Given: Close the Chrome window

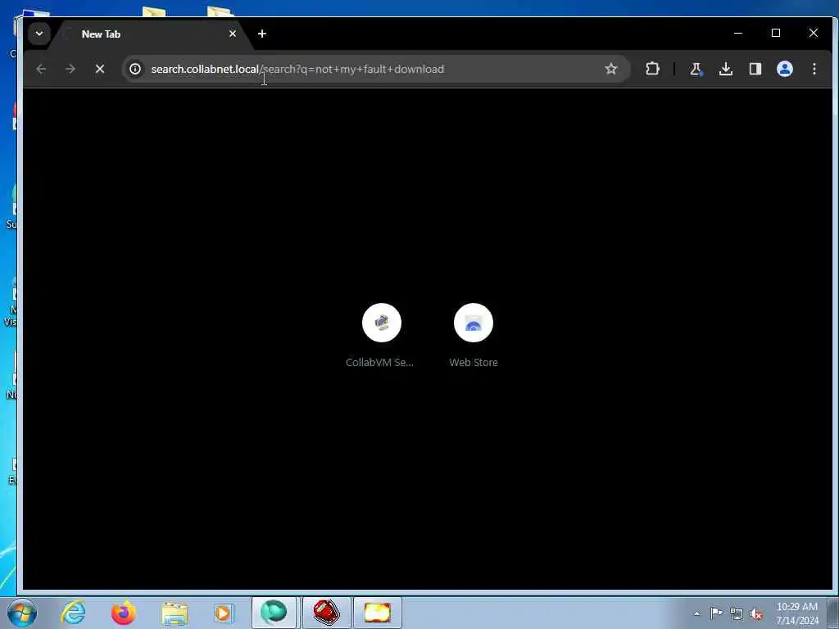Looking at the screenshot, I should [x=814, y=33].
